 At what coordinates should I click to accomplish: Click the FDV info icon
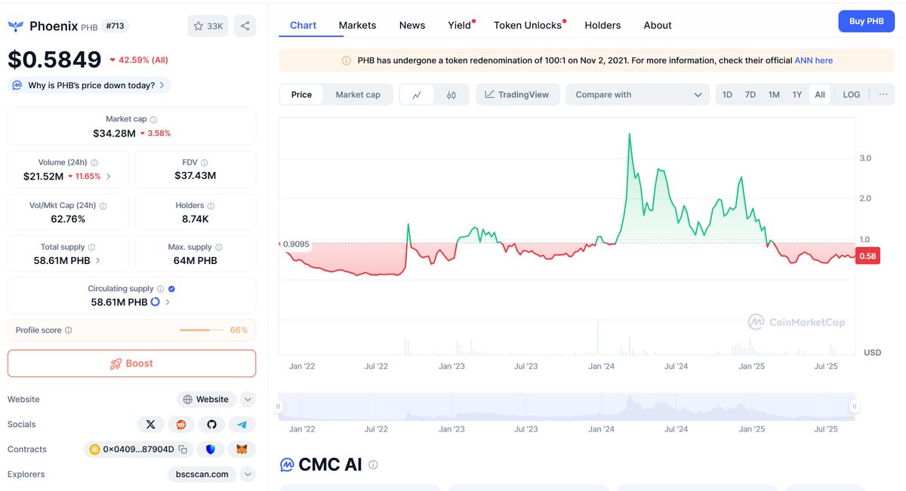point(205,162)
